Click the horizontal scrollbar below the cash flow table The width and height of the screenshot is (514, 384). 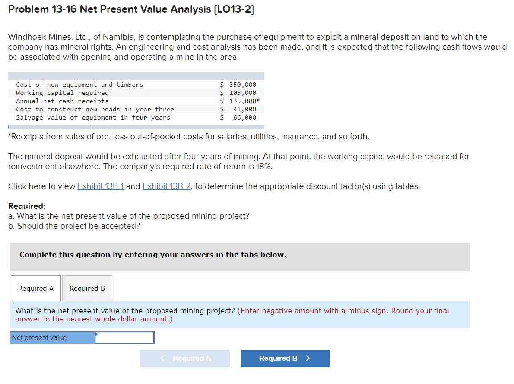[136, 125]
